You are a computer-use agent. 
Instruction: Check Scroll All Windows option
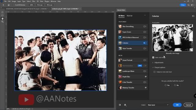pyautogui.click(x=14, y=5)
